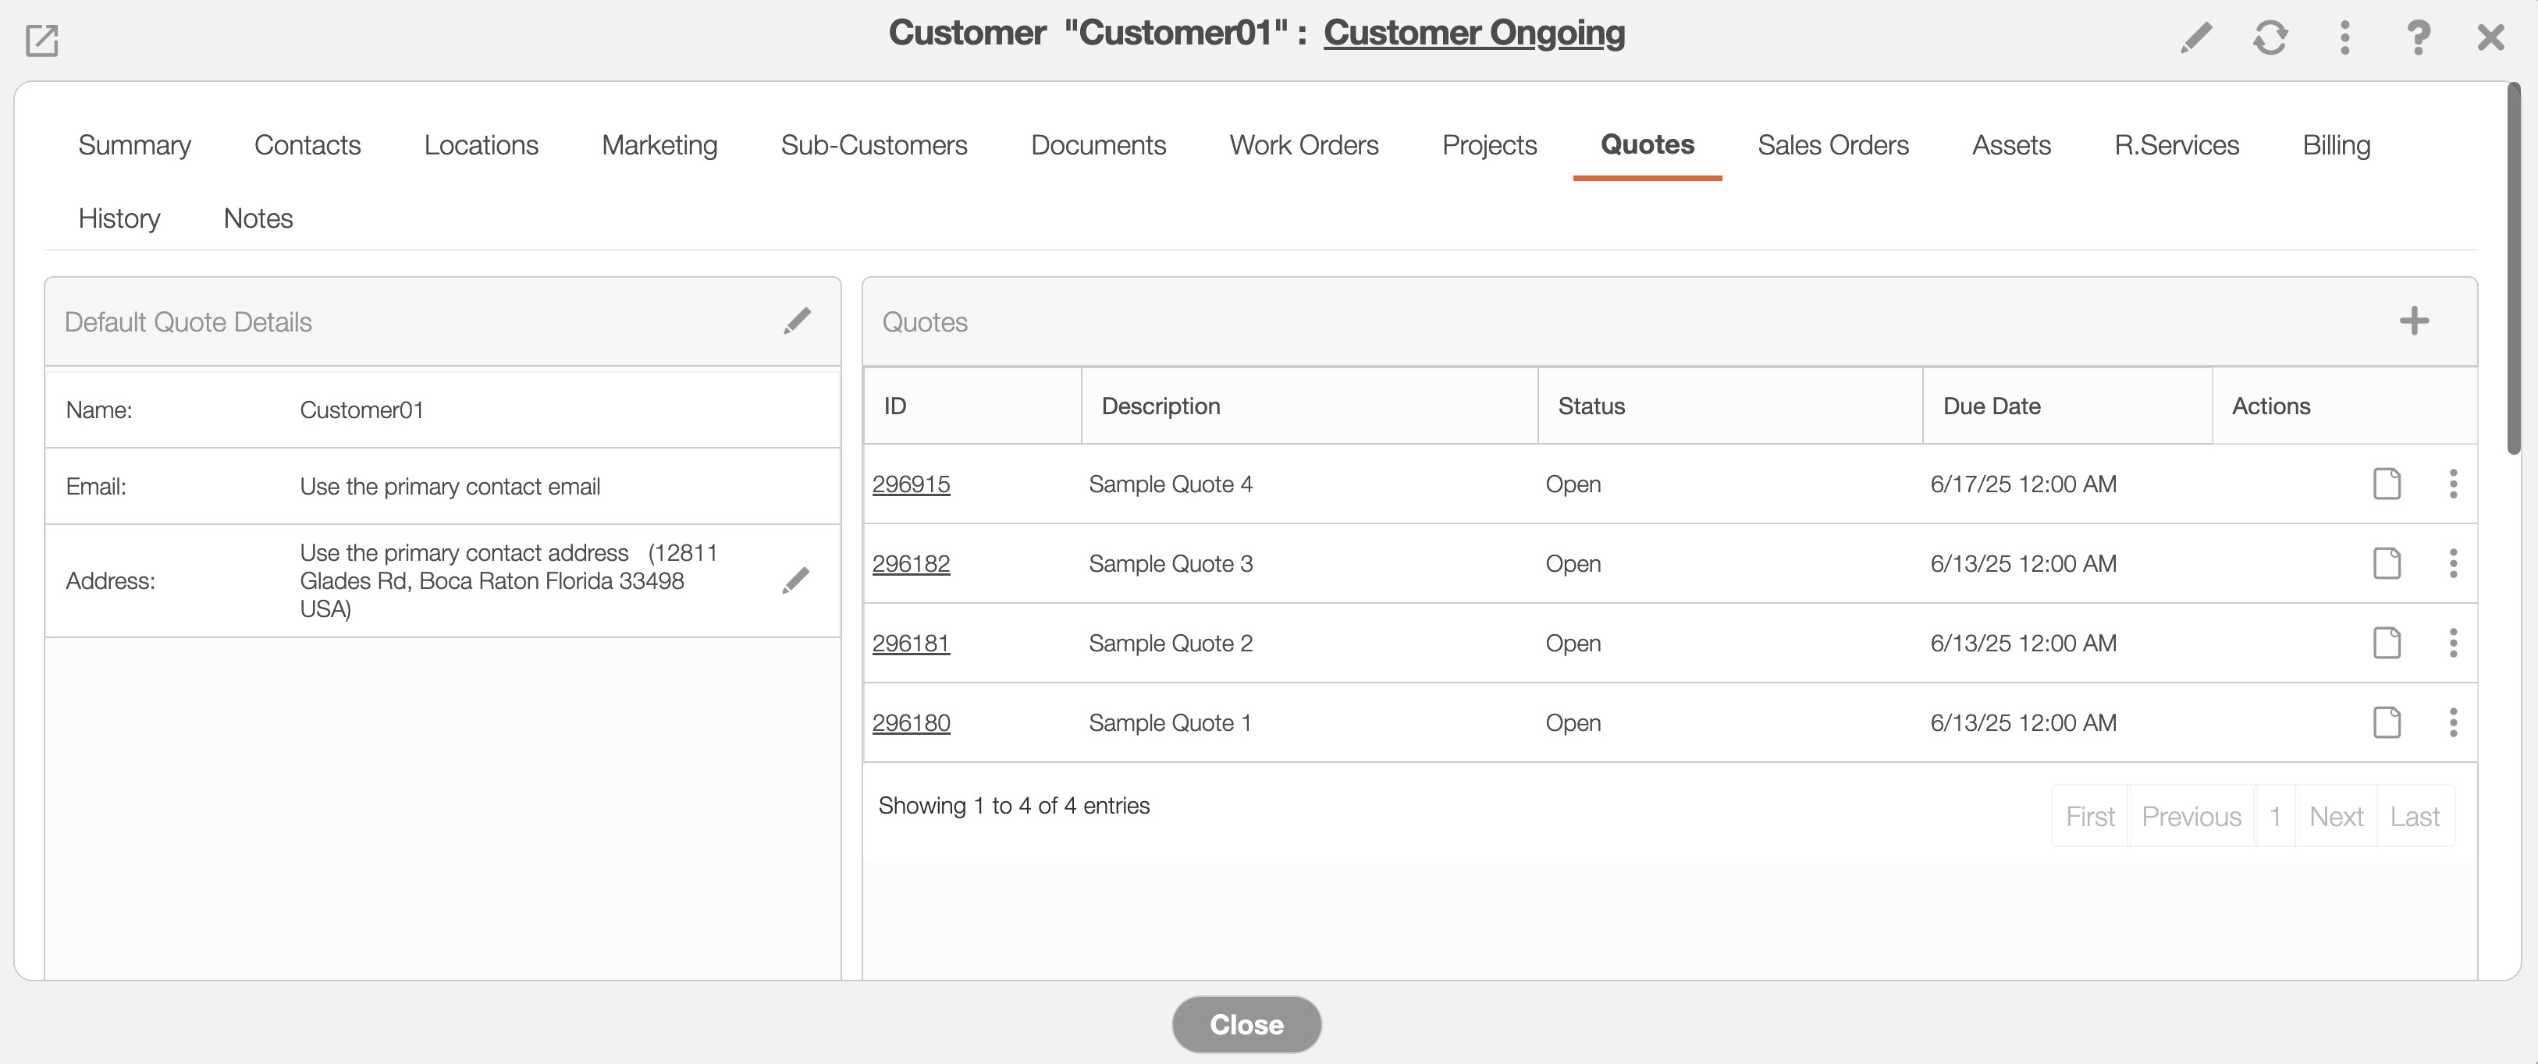2538x1064 pixels.
Task: Go to the Sales Orders tab
Action: 1832,145
